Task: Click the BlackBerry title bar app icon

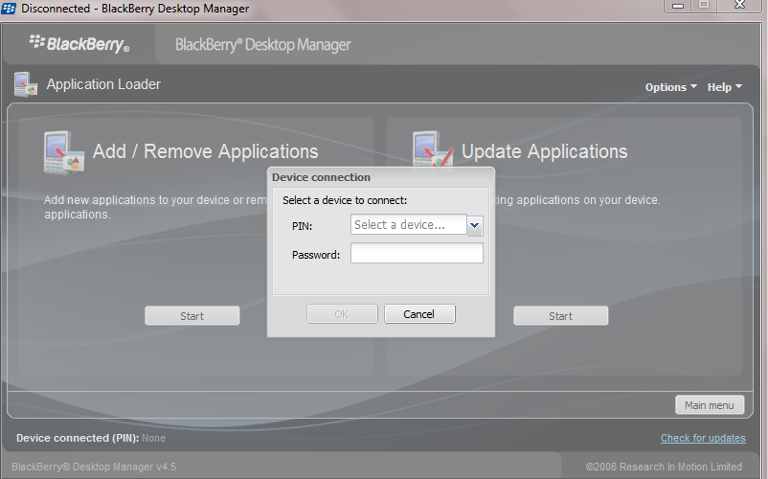Action: (x=9, y=9)
